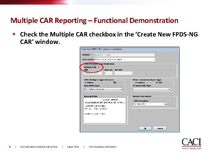The height and width of the screenshot is (155, 207).
Task: Click 'UNIVERSITY OF FLORIDA' line in Issuing Office
Action: pyautogui.click(x=95, y=106)
